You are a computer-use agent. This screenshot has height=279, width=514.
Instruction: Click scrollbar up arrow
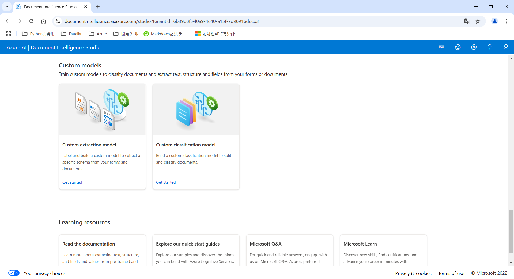[x=511, y=58]
